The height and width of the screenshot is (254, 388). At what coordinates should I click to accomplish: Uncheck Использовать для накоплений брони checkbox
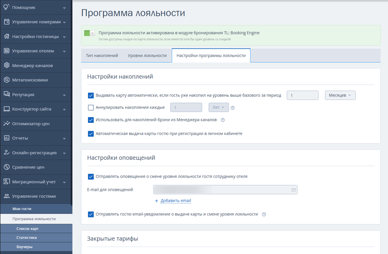91,120
